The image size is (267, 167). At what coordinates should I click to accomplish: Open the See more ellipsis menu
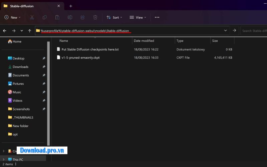157,17
